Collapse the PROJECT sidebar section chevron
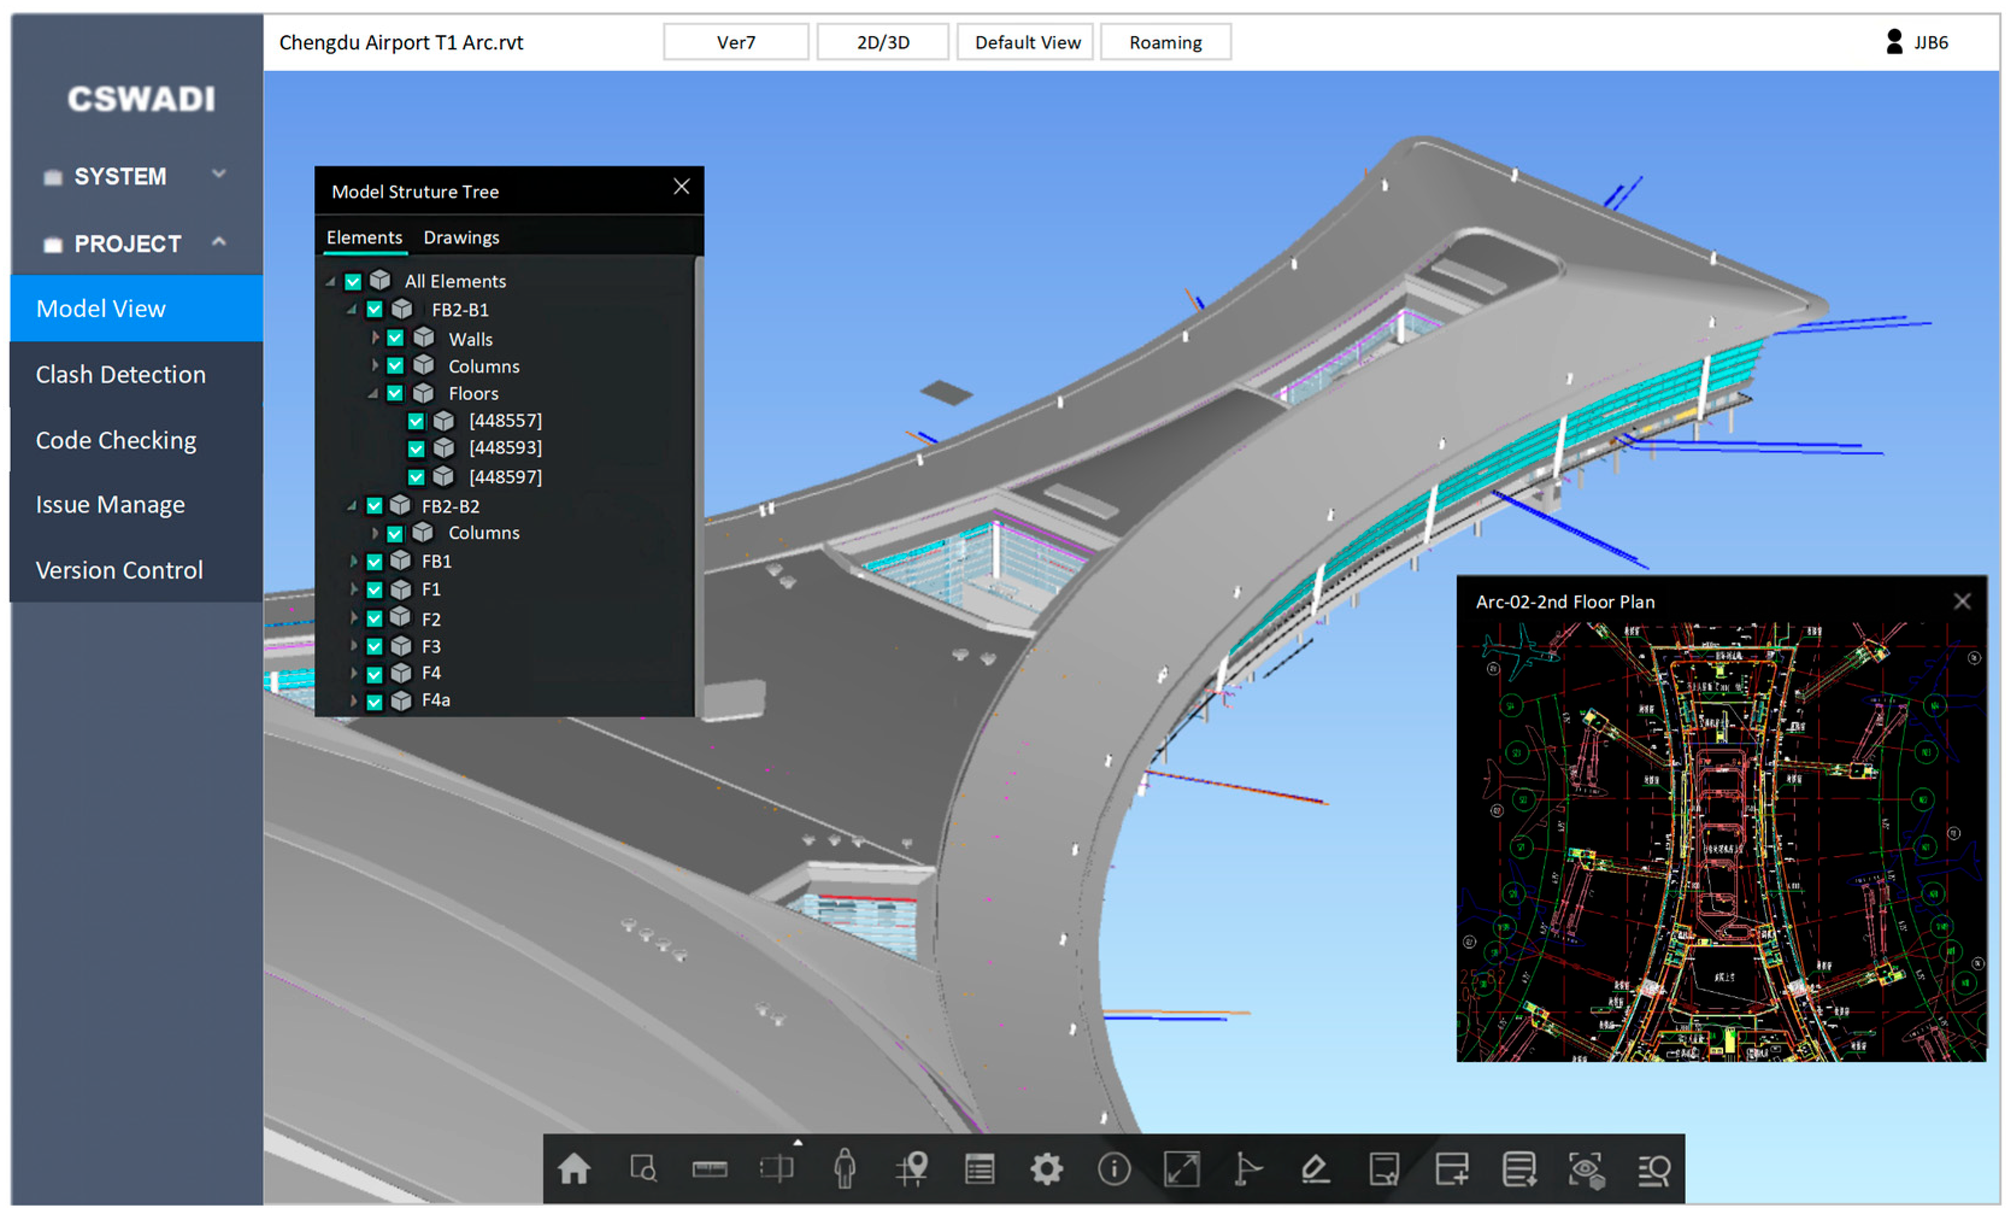 [219, 242]
